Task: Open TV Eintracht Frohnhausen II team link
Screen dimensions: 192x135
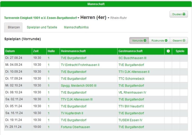Action: 80,65
